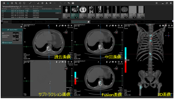178x100 pixels.
Task: Open the Hemorrhage tab
Action: coord(28,22)
